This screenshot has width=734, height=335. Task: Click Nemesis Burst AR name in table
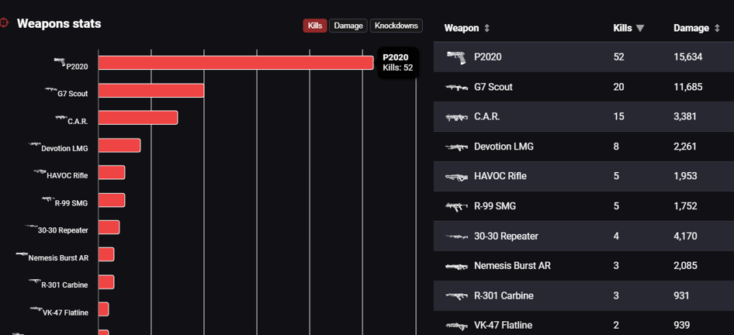point(513,266)
